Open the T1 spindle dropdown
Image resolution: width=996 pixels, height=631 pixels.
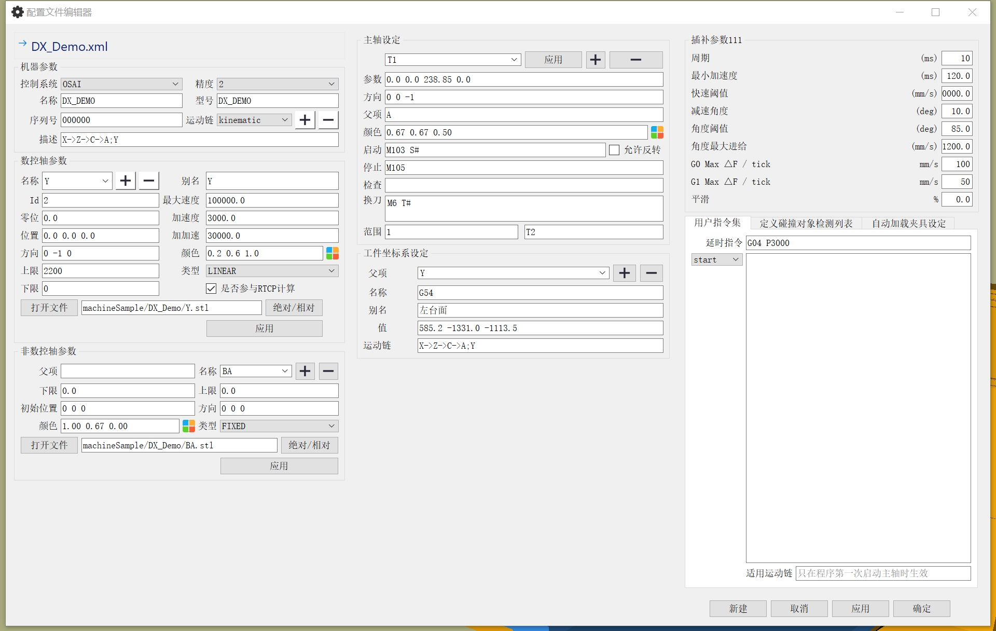[453, 60]
